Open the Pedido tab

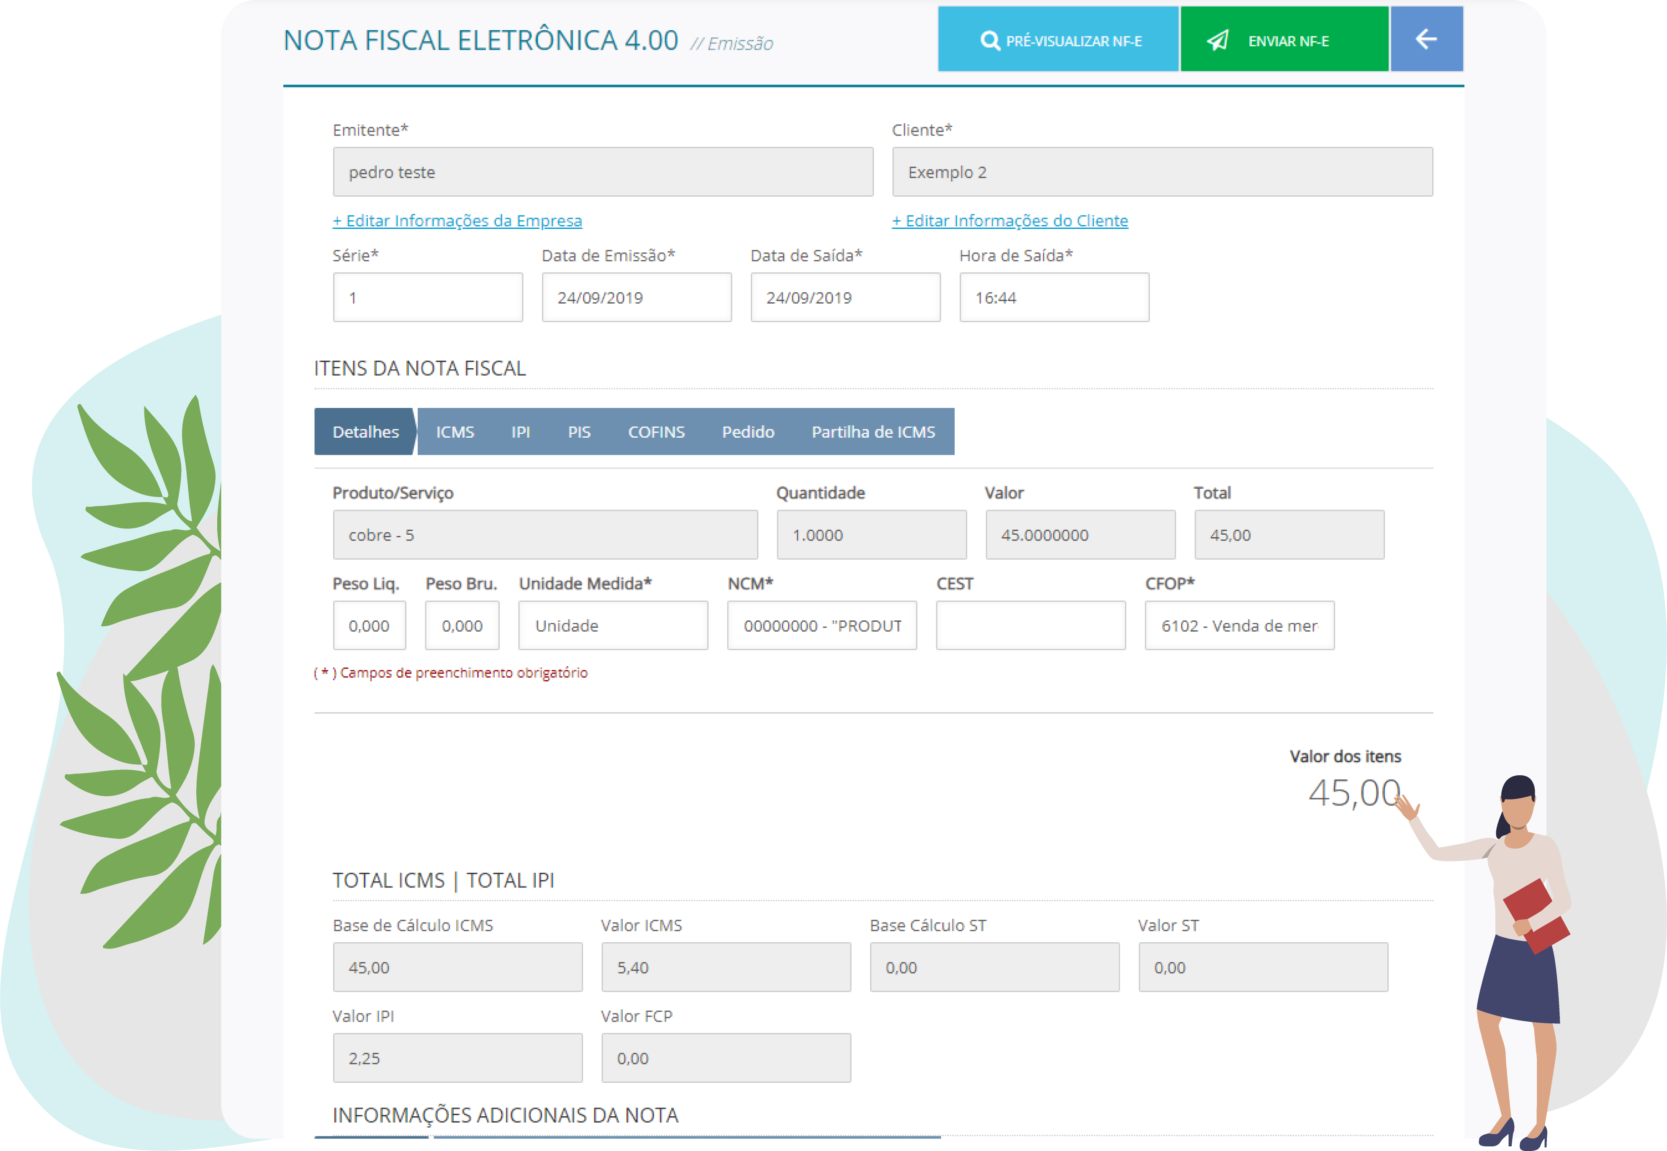click(x=748, y=431)
